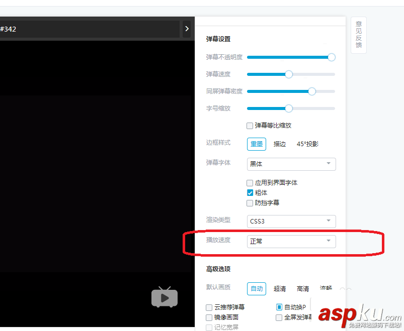Click the play icon on the video
Viewport: 404px width, 331px height.
tap(164, 297)
